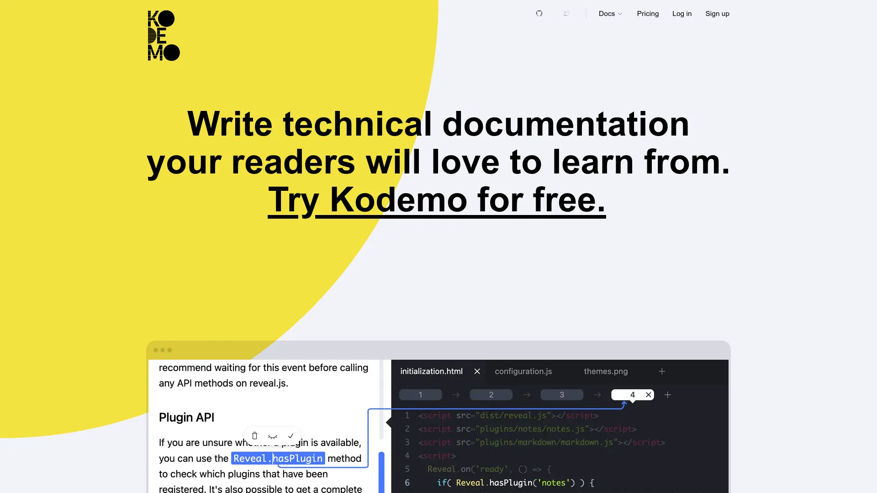Select code step 3
The width and height of the screenshot is (877, 493).
pyautogui.click(x=562, y=395)
